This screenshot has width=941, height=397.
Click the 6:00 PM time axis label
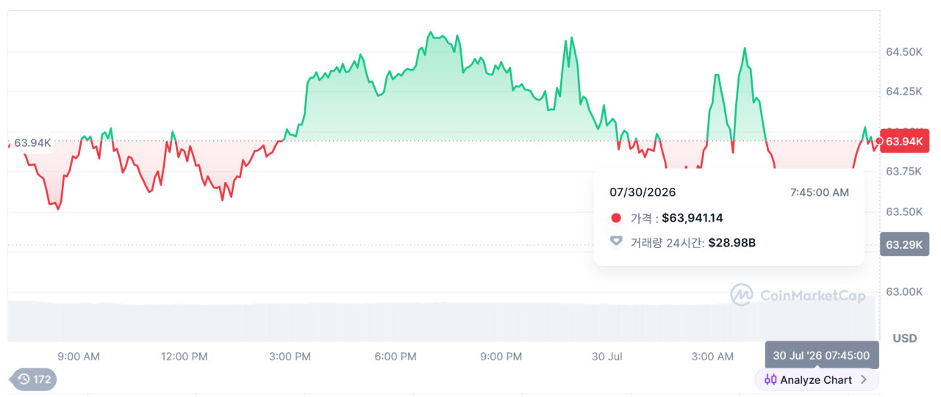pos(396,357)
